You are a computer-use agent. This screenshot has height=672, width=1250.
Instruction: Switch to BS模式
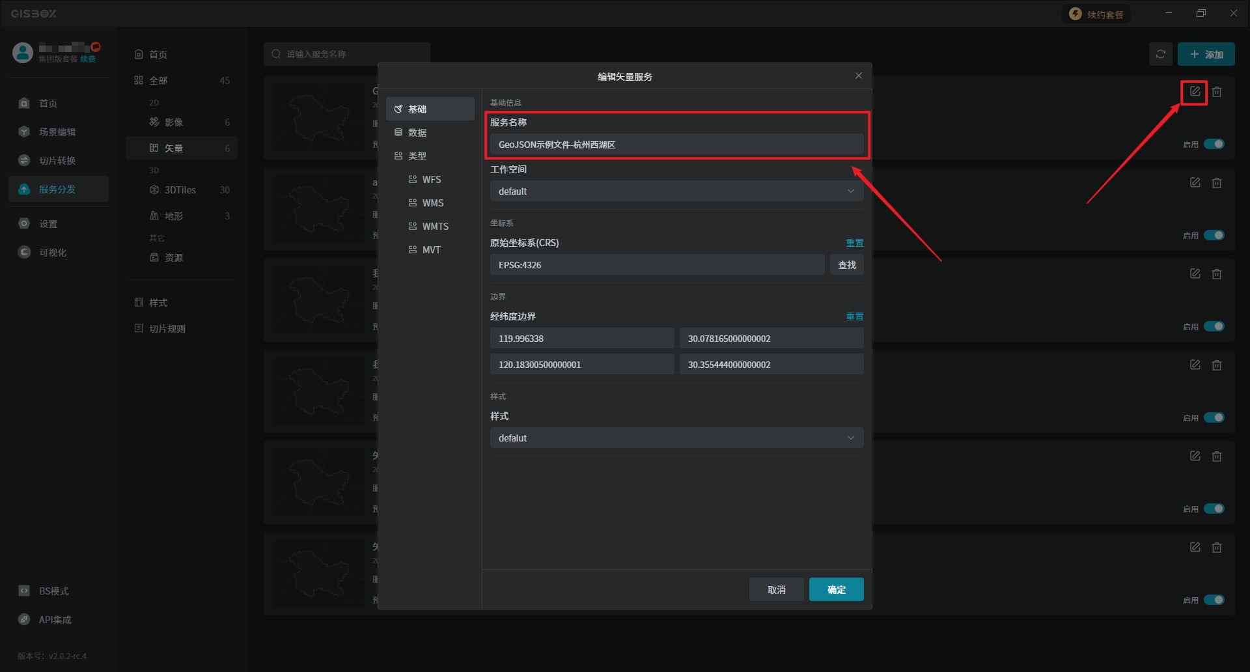(x=53, y=591)
